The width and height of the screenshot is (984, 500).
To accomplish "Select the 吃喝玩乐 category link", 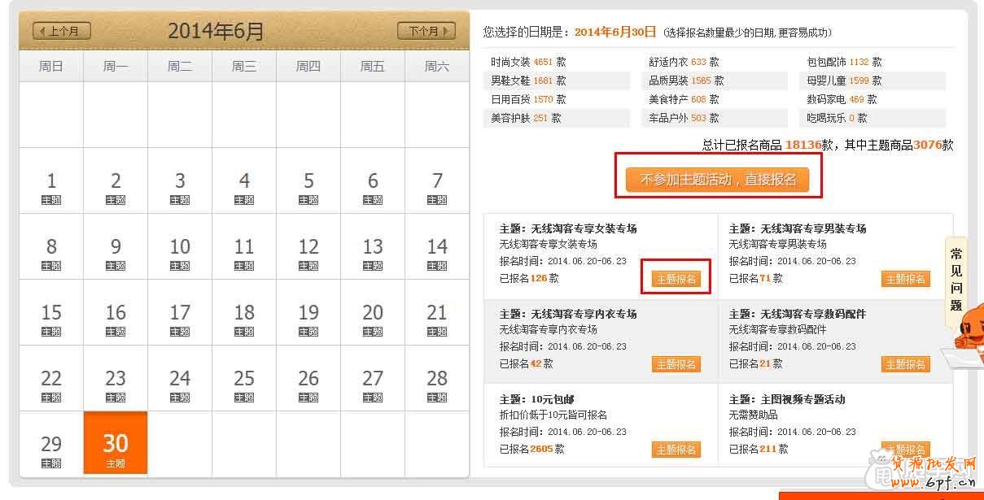I will 831,117.
